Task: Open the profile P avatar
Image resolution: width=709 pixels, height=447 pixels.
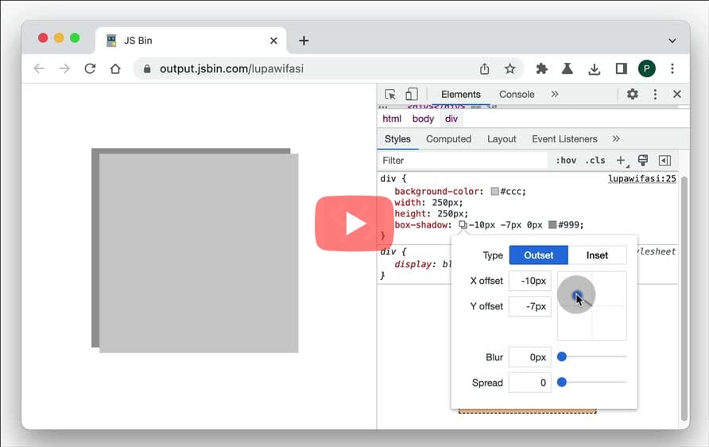Action: click(x=646, y=68)
